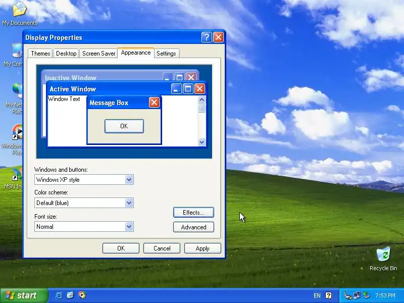
Task: Switch to the Screen Saver tab
Action: click(x=98, y=54)
